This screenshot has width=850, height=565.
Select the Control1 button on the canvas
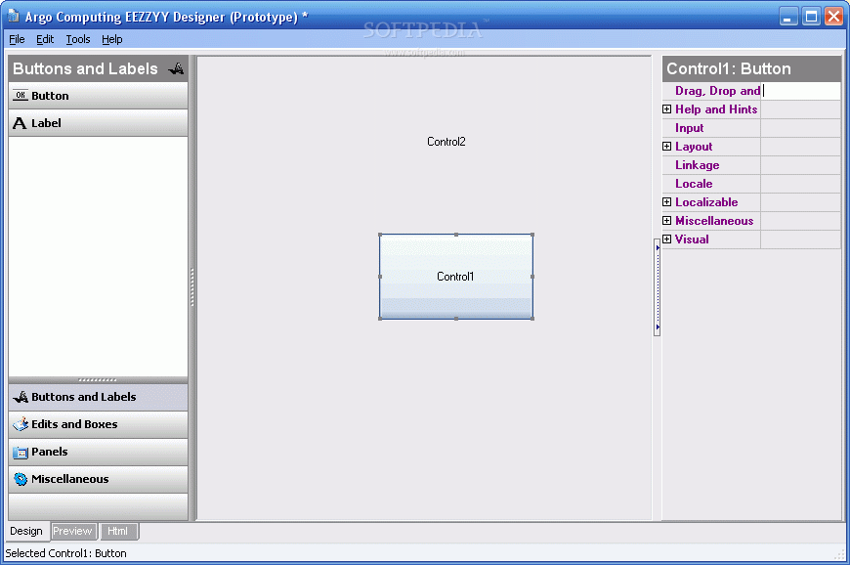pyautogui.click(x=456, y=277)
